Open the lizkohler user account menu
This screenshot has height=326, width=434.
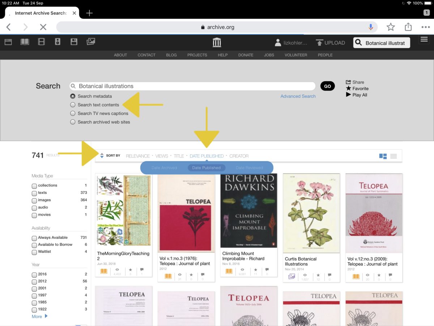pos(291,43)
